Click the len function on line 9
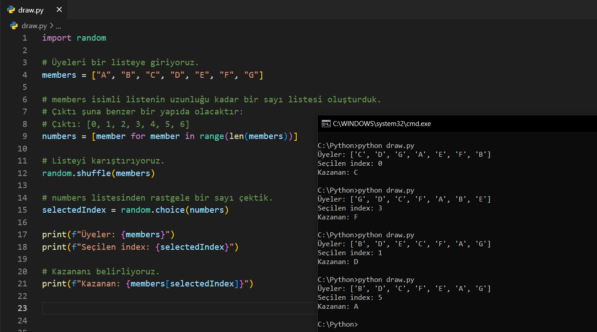The image size is (597, 332). coord(235,136)
